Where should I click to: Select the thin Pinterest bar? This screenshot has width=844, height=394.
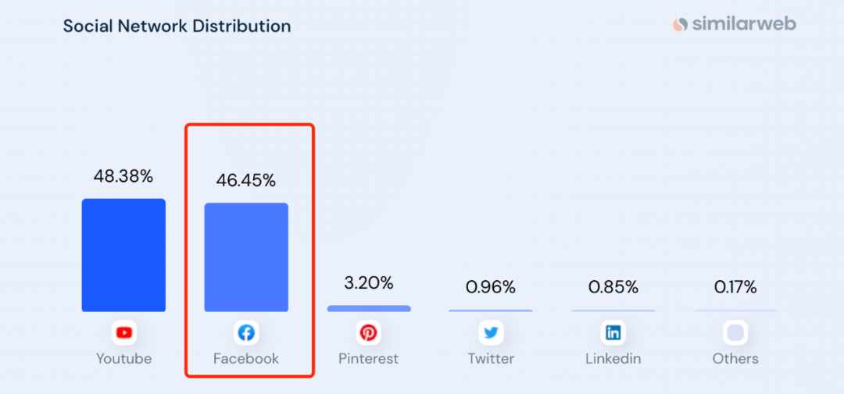click(x=369, y=308)
